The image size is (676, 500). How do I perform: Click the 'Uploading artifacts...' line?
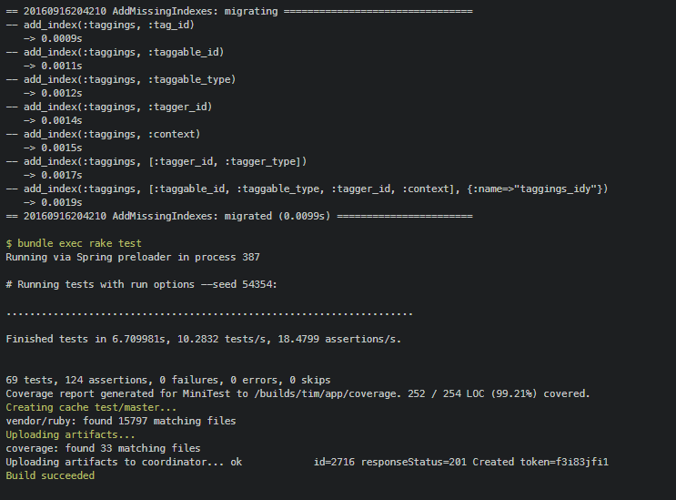[x=70, y=434]
